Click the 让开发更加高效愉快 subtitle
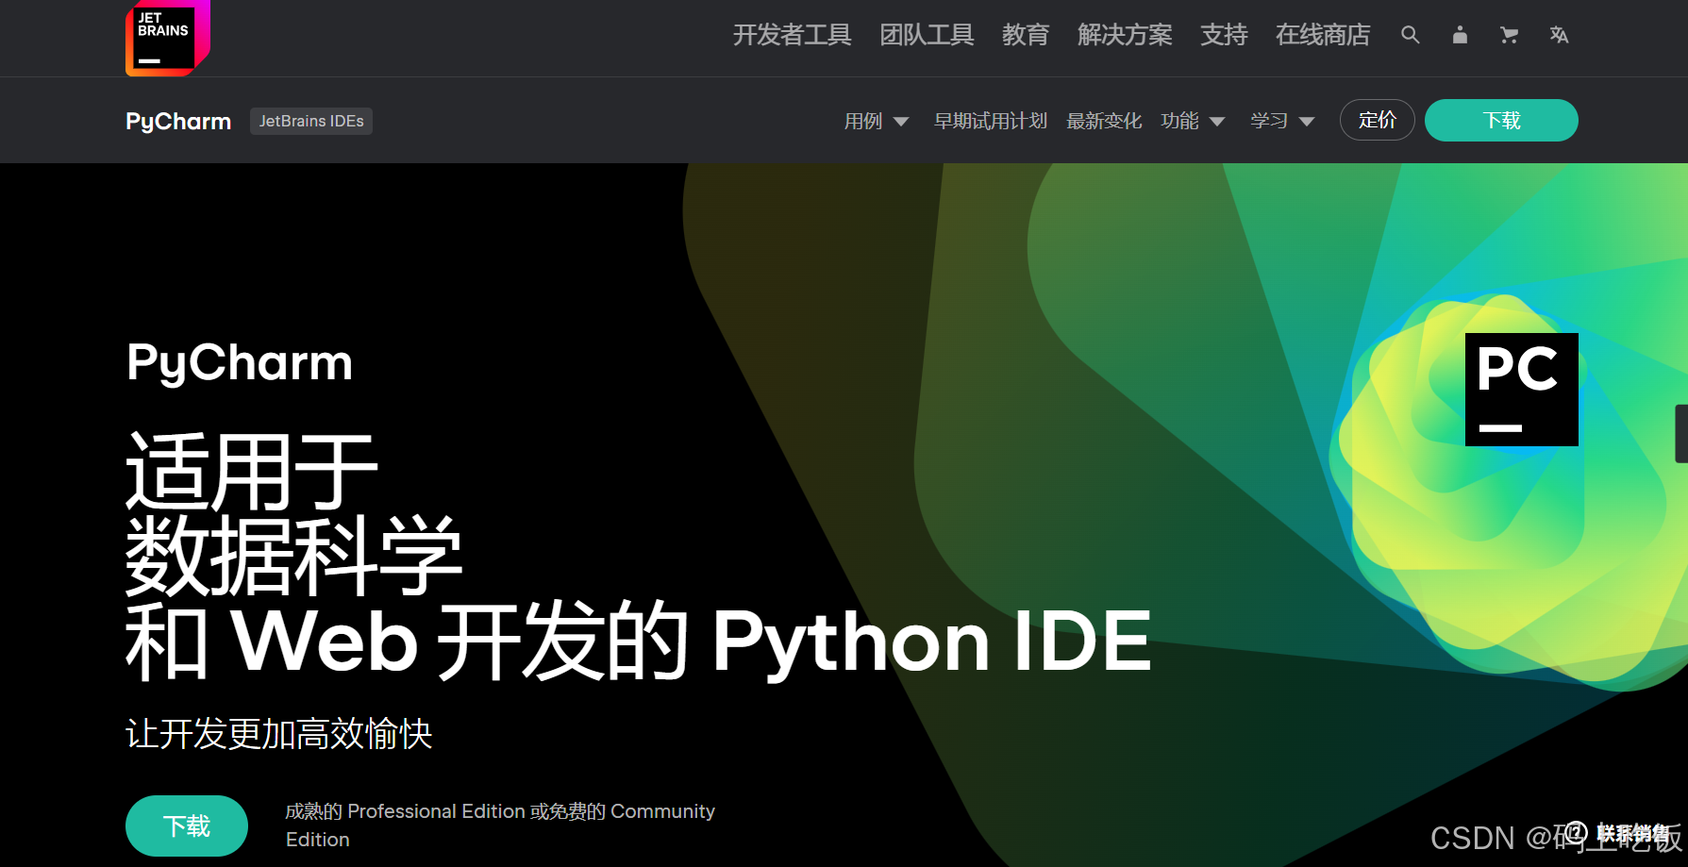 pyautogui.click(x=279, y=733)
